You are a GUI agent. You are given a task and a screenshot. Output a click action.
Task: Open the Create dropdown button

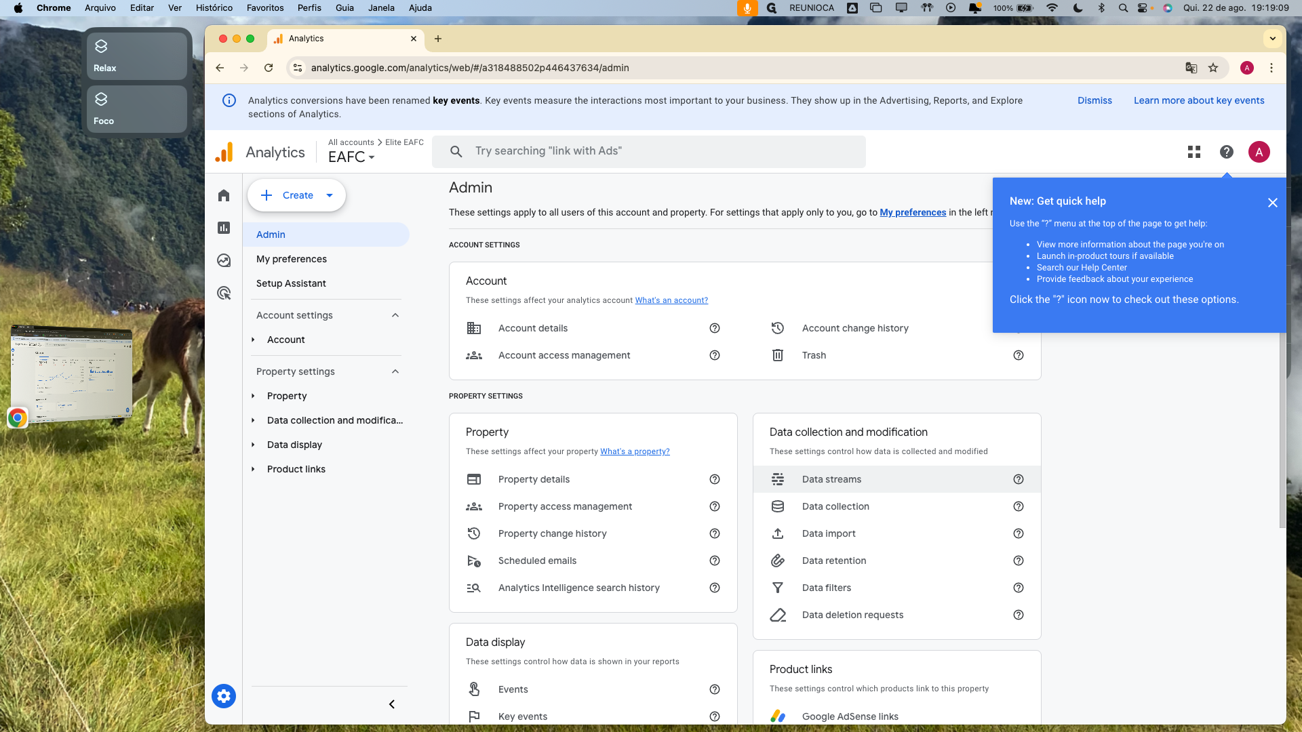pos(296,195)
